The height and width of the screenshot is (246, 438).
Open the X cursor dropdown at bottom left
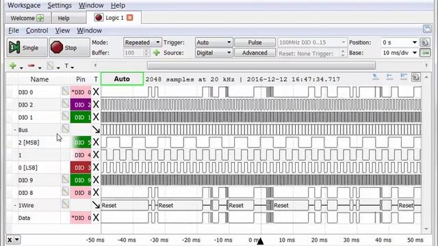[x=17, y=240]
